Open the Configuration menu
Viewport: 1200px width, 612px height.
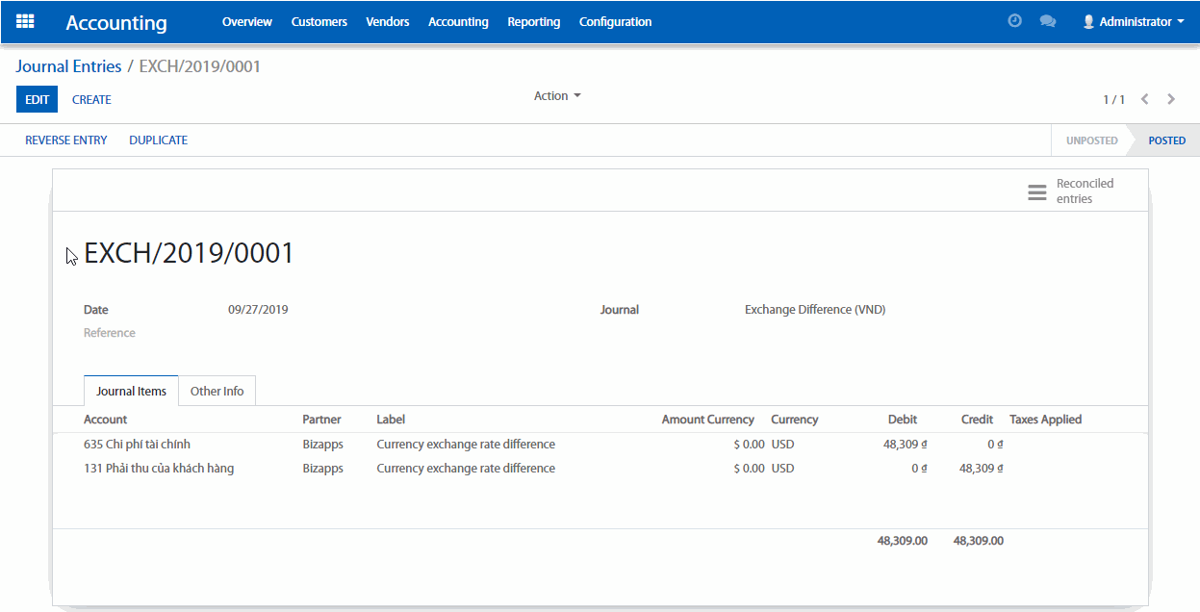(x=615, y=21)
